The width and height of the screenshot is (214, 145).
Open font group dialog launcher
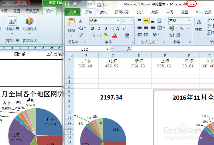point(132,42)
